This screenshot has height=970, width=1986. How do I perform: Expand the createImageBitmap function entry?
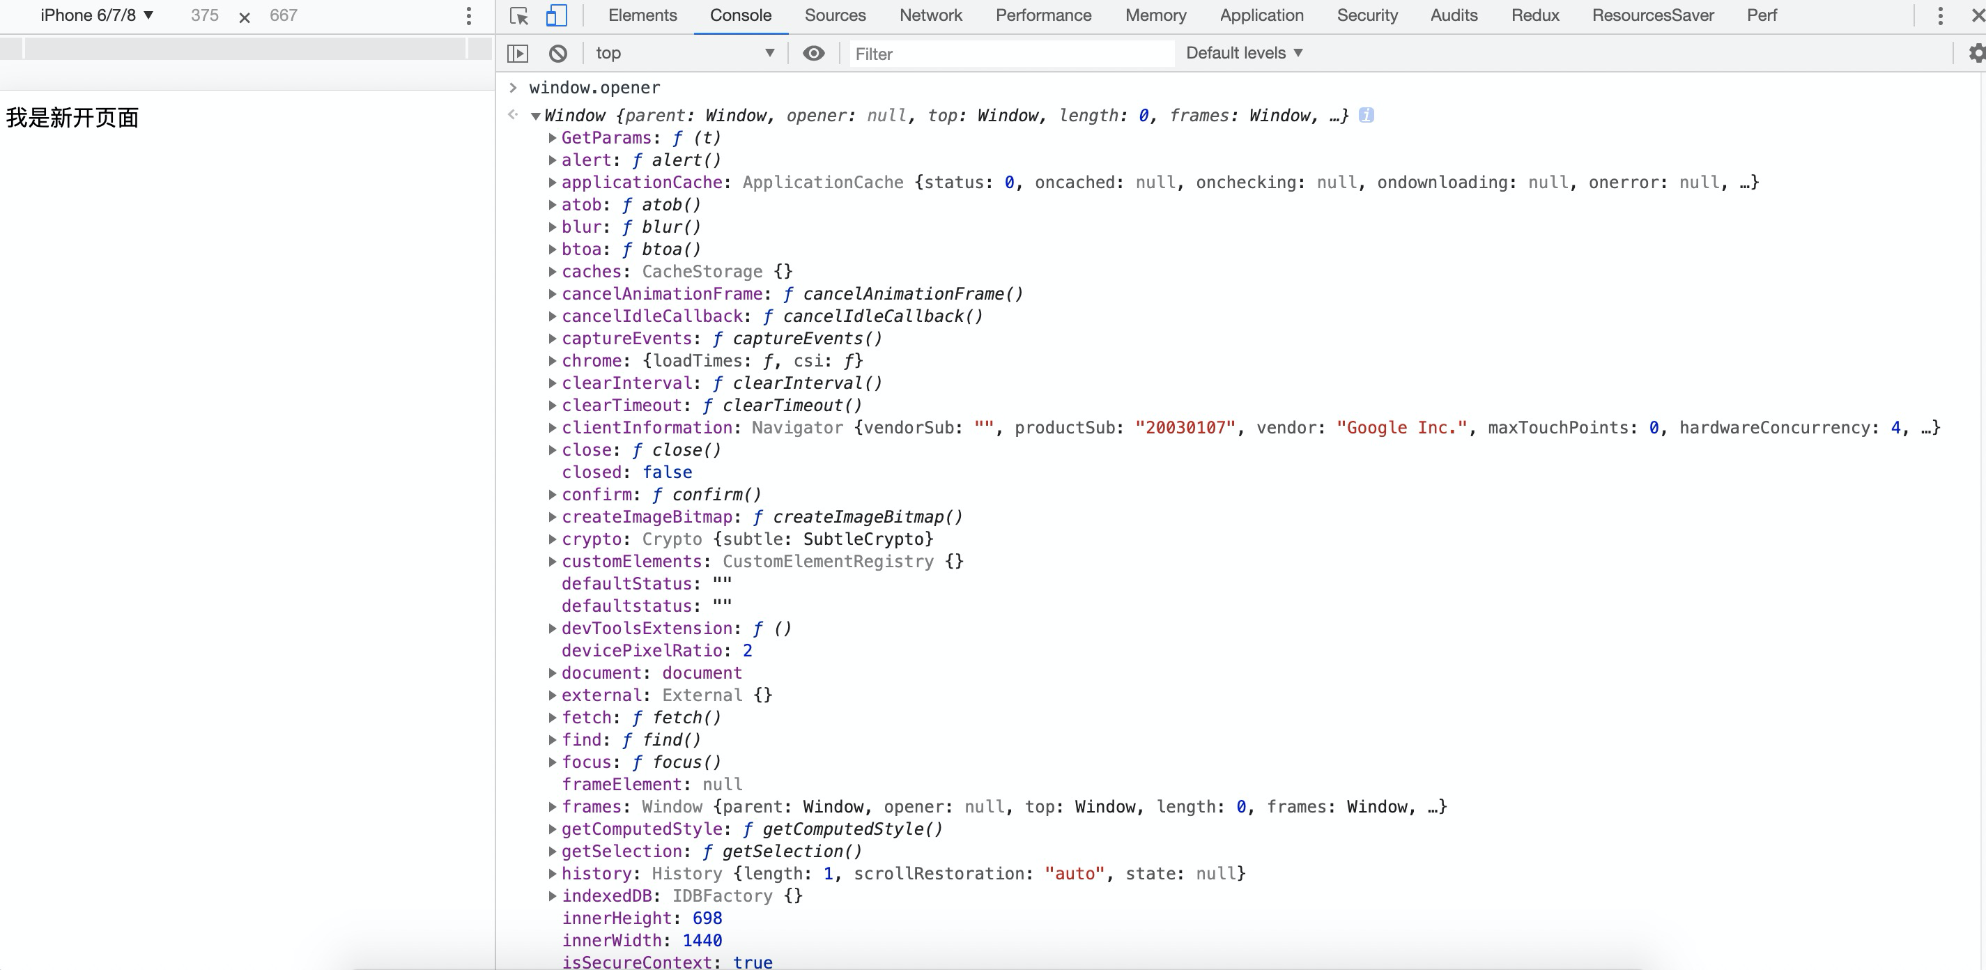(552, 516)
